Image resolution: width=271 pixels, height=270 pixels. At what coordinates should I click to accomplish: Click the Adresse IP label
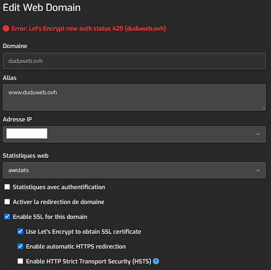17,119
